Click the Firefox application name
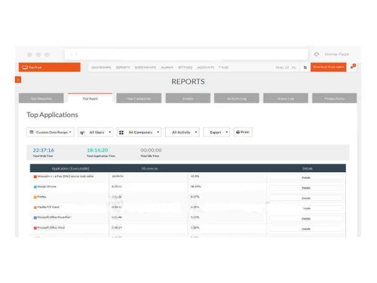Viewport: 377px width, 283px height. 41,197
